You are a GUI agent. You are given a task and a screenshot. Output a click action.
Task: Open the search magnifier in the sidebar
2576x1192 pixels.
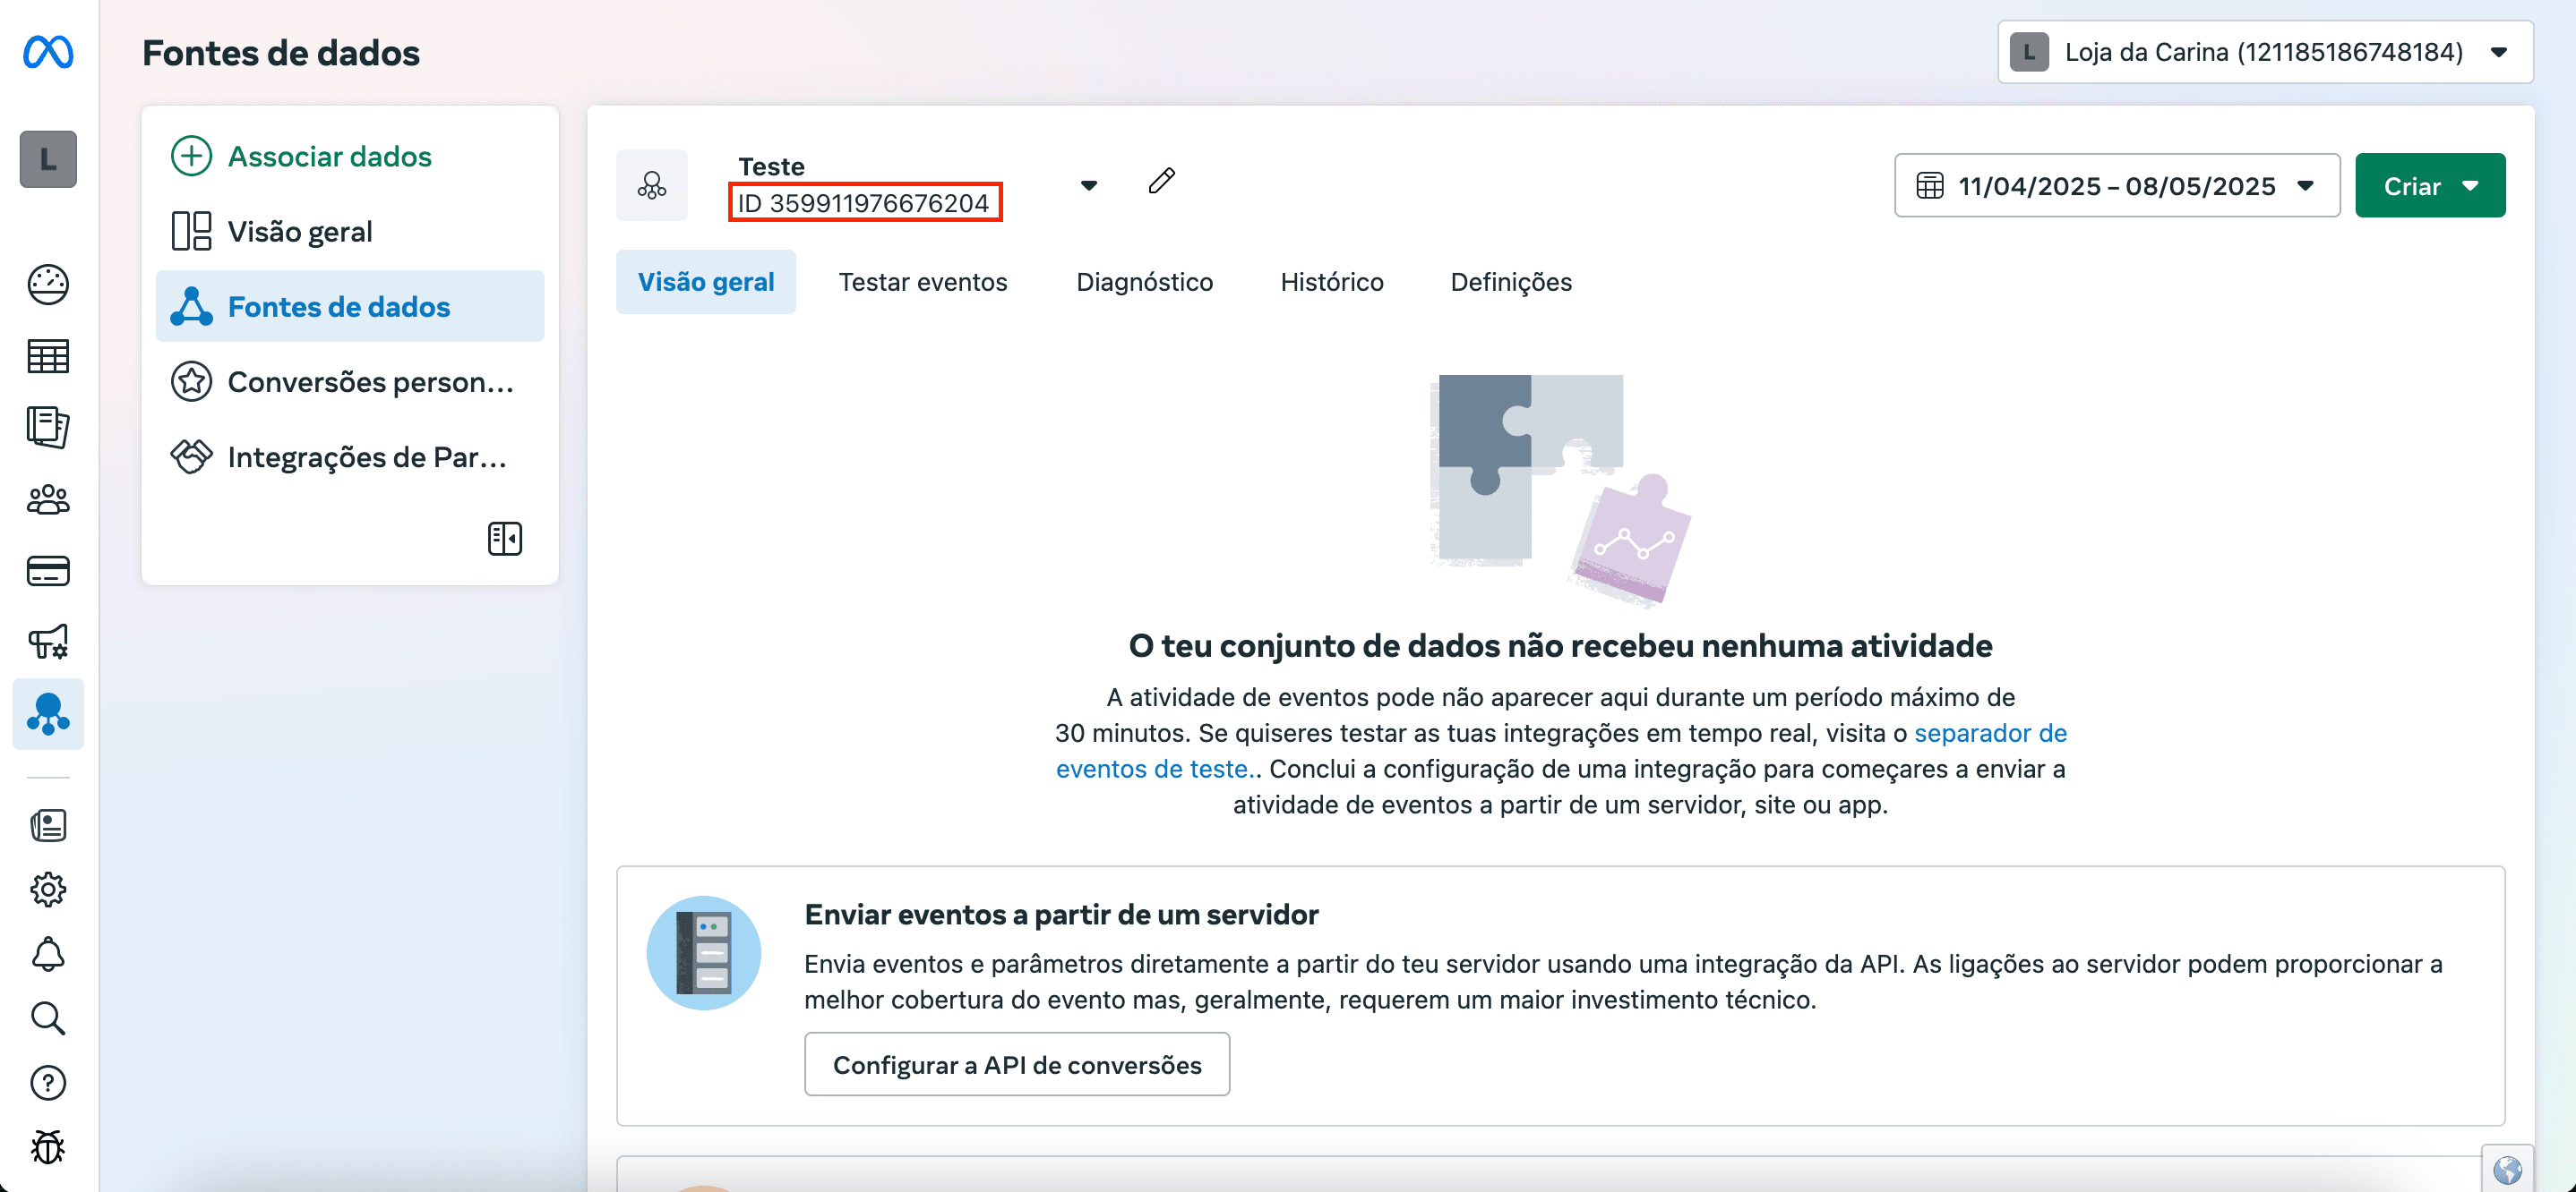48,1018
